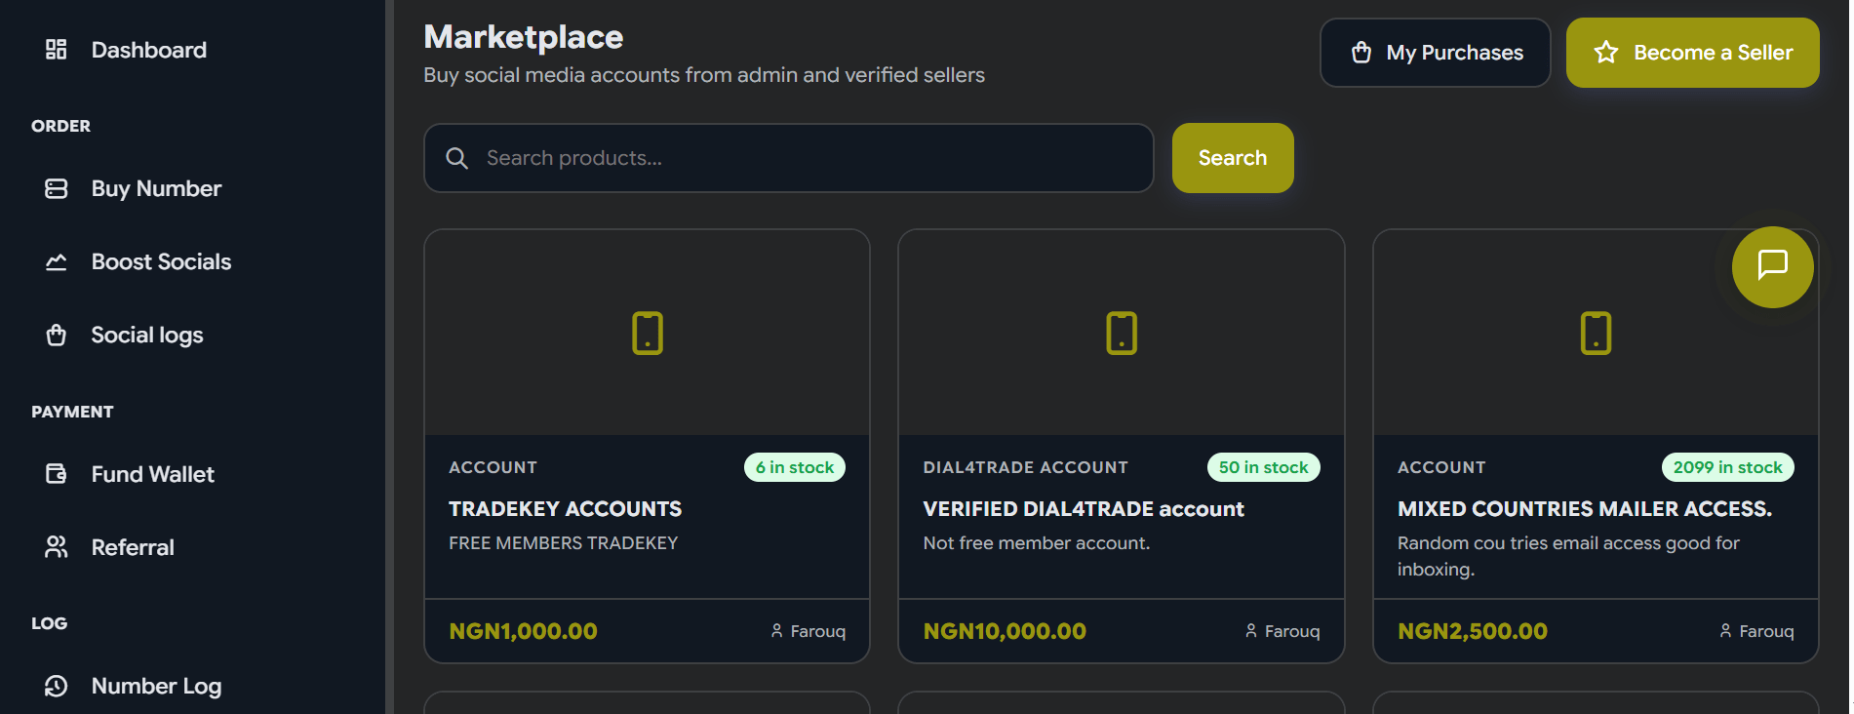The height and width of the screenshot is (714, 1854).
Task: Focus the Search products input field
Action: pyautogui.click(x=789, y=158)
